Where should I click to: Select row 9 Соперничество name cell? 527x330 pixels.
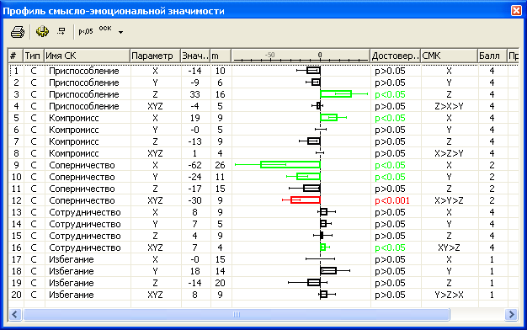(x=82, y=165)
